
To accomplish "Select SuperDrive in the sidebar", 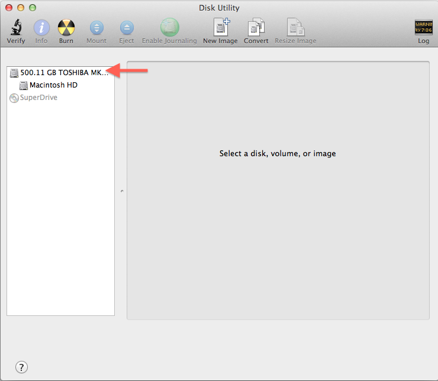I will coord(38,98).
